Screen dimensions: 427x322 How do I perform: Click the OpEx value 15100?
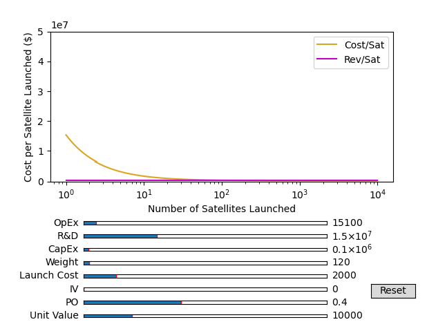click(347, 223)
